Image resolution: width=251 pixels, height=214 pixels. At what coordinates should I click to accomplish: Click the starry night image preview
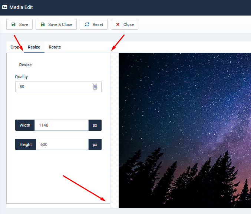pos(185,130)
